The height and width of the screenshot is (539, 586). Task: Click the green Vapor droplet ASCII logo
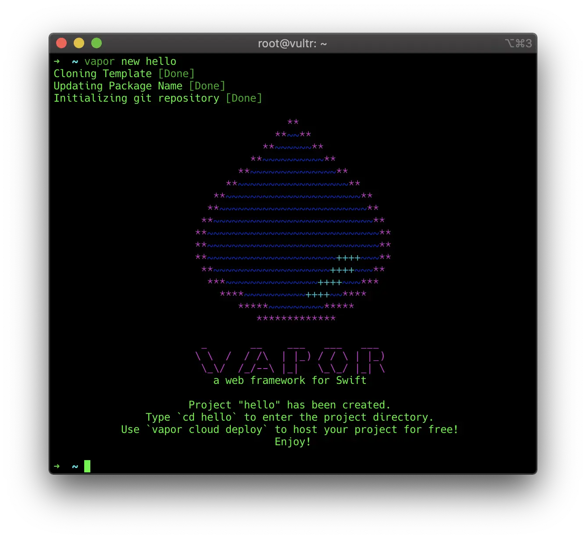click(293, 219)
